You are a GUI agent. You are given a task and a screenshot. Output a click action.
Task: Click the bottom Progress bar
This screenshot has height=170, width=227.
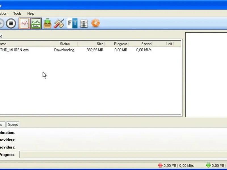click(123, 154)
